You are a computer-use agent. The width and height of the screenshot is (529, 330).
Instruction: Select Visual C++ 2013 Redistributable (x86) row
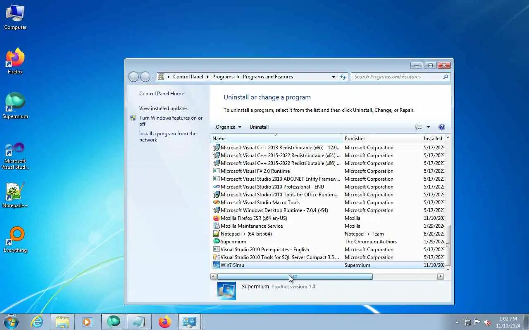pos(328,148)
